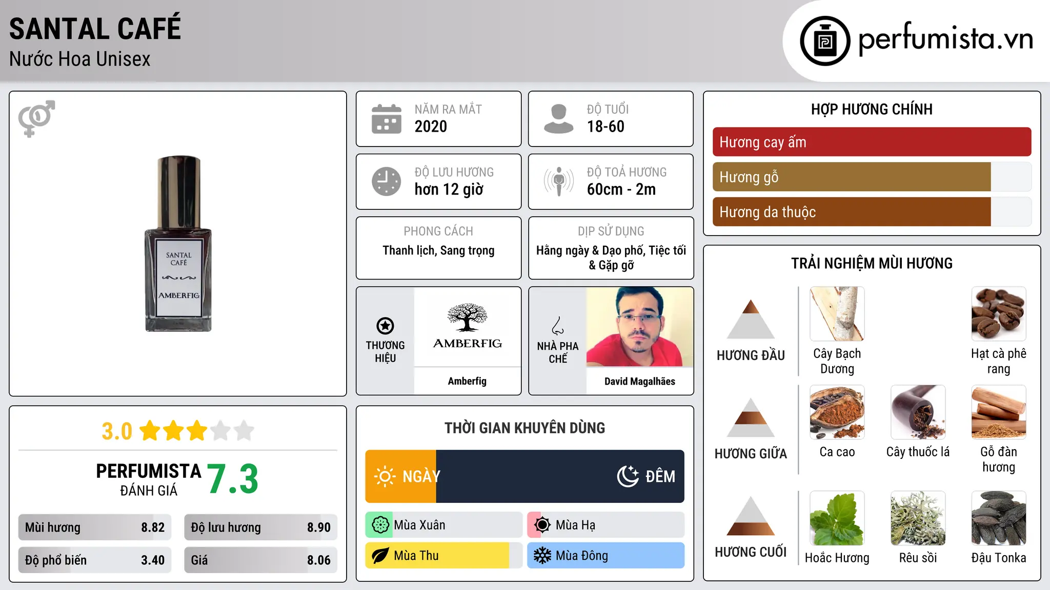Click the launch year value 2020
1050x590 pixels.
click(x=431, y=127)
